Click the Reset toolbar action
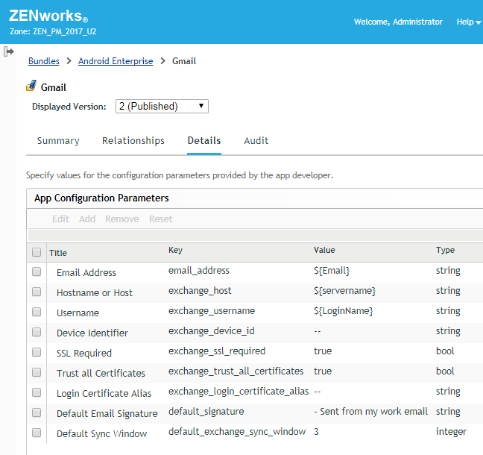 click(x=161, y=219)
